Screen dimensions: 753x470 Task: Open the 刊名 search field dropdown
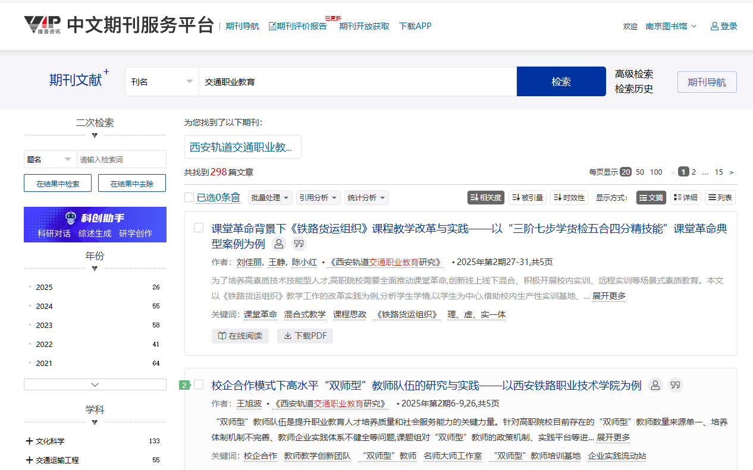point(162,81)
